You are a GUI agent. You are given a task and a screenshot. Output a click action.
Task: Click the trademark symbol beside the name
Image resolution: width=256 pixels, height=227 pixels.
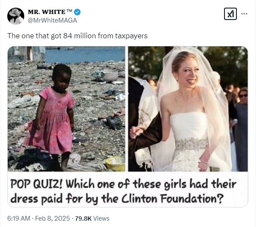click(69, 11)
